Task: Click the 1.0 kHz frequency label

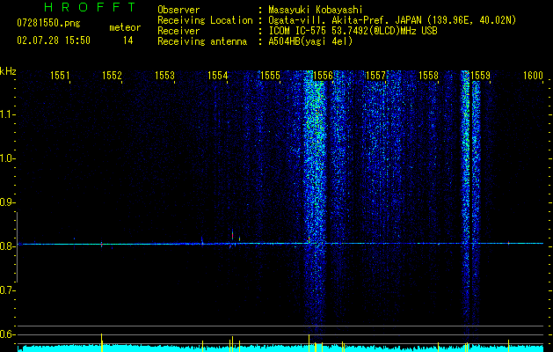Action: (x=6, y=158)
